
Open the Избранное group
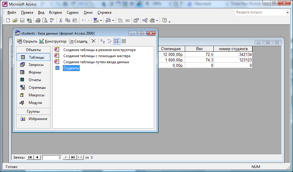point(34,119)
